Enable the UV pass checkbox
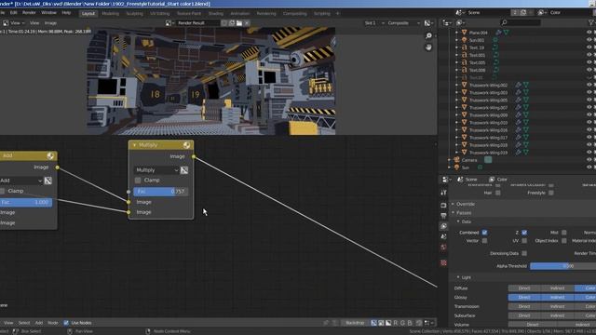This screenshot has width=596, height=335. coord(524,241)
